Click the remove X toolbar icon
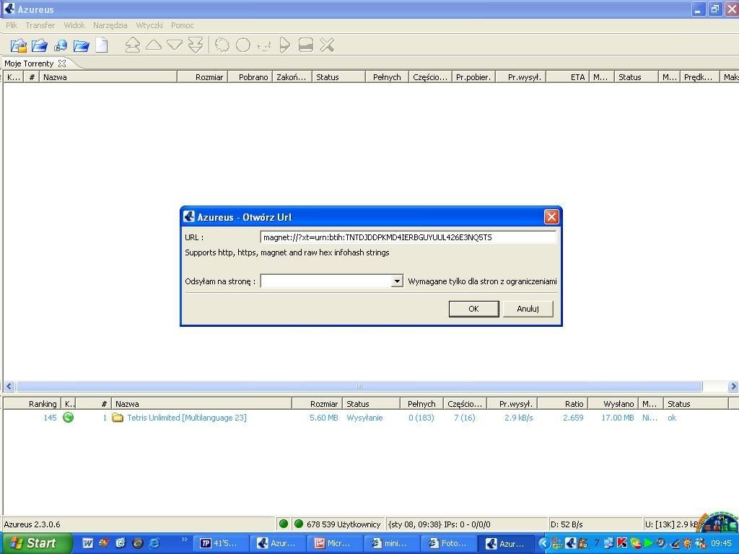 (327, 45)
